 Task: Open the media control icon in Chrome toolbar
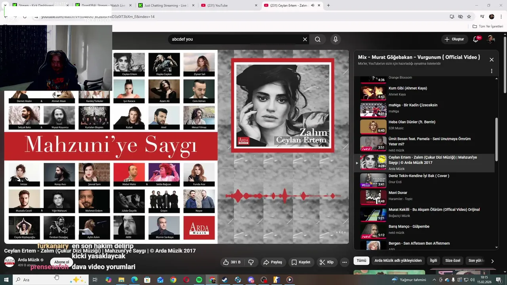pos(482,17)
